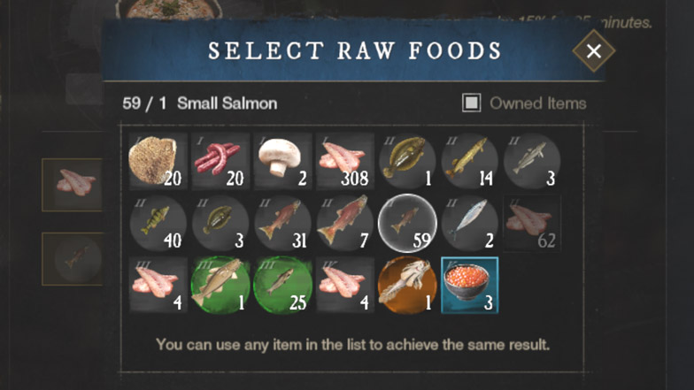Image resolution: width=694 pixels, height=390 pixels.
Task: Close the Select Raw Foods dialog
Action: click(x=593, y=51)
